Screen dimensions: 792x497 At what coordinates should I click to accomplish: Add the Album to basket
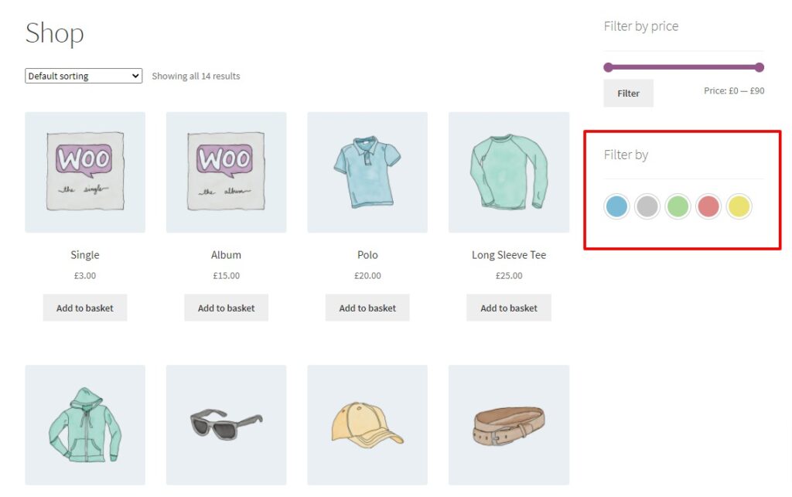pyautogui.click(x=226, y=307)
